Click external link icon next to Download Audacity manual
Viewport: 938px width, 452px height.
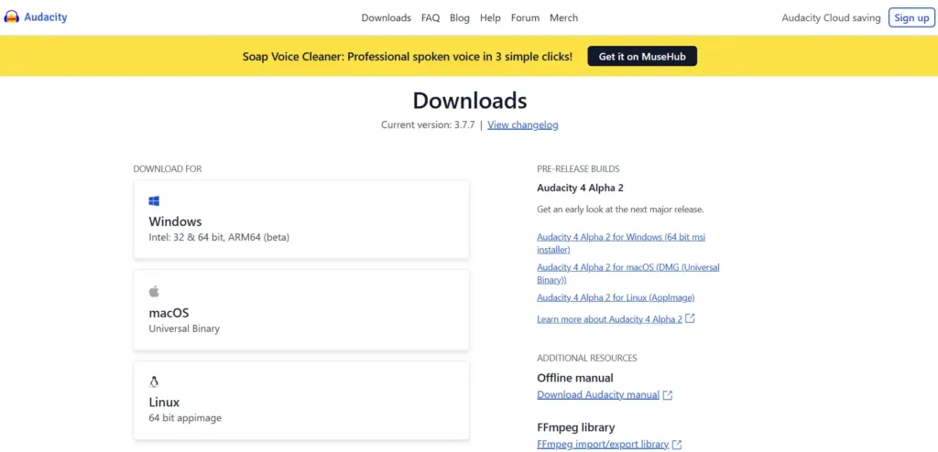click(668, 395)
